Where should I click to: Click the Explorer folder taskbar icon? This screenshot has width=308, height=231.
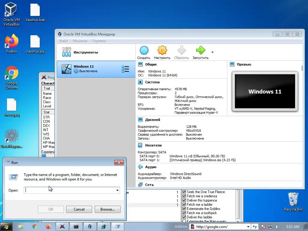pyautogui.click(x=21, y=227)
